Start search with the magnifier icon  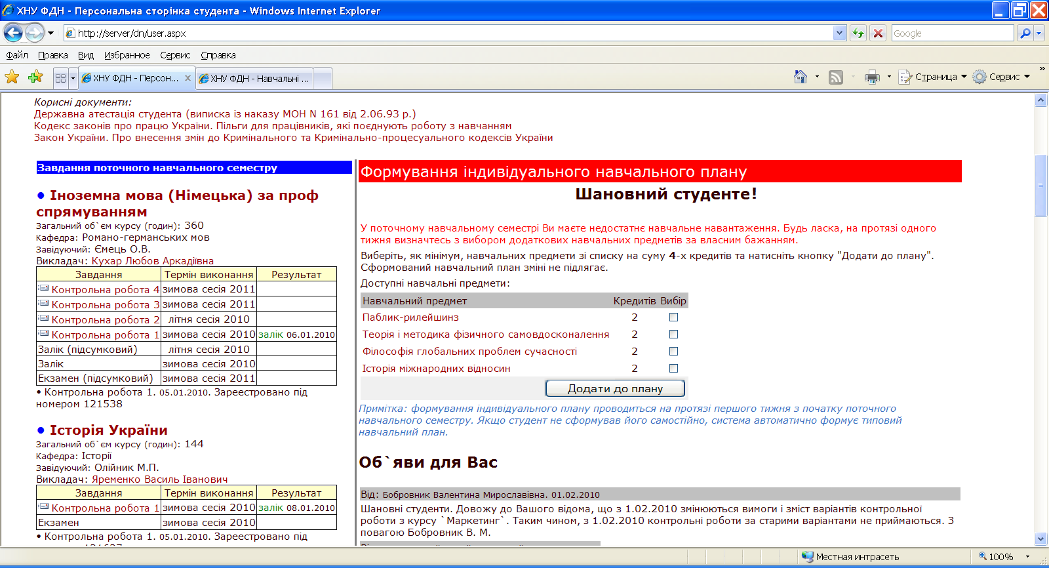click(1025, 33)
